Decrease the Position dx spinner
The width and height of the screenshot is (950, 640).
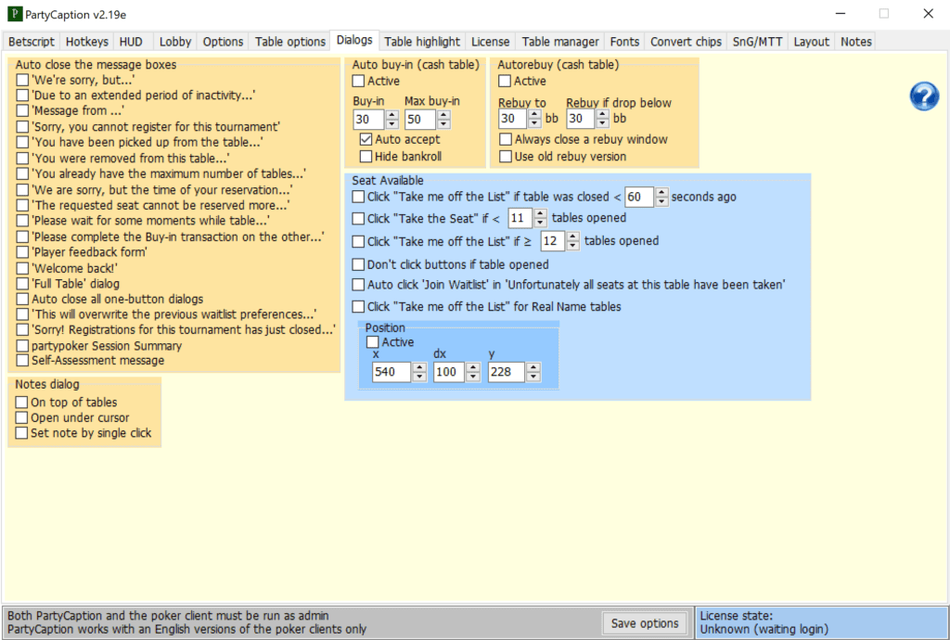473,377
